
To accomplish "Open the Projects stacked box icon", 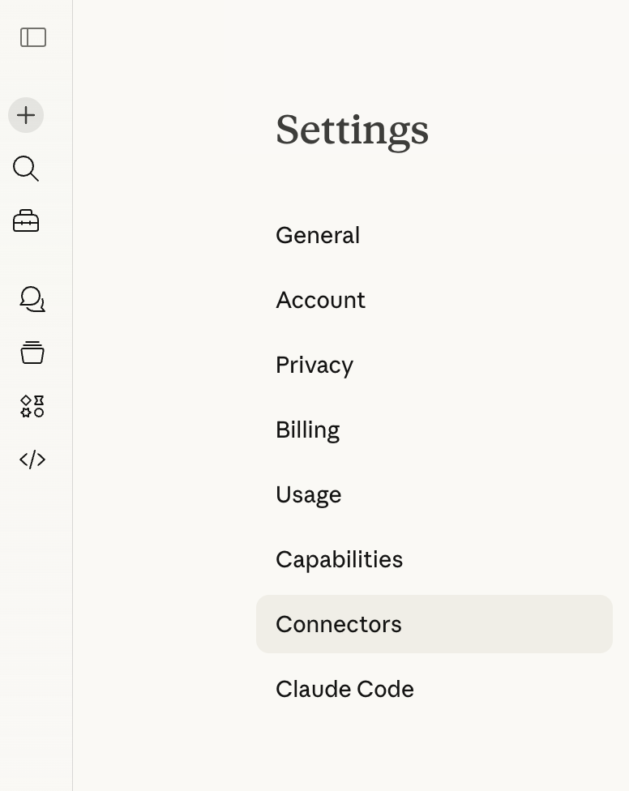I will (32, 353).
